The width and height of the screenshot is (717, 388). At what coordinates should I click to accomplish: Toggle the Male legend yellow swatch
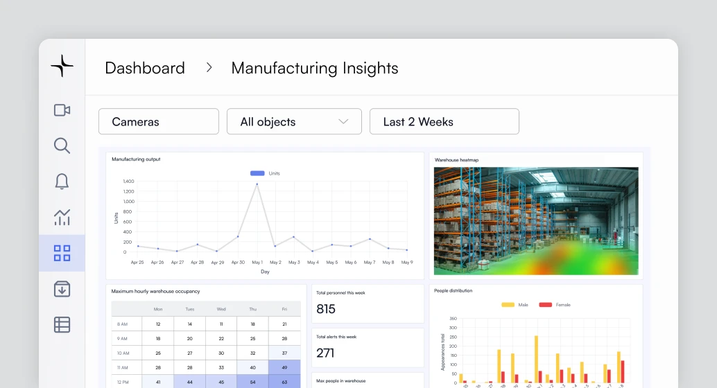508,305
